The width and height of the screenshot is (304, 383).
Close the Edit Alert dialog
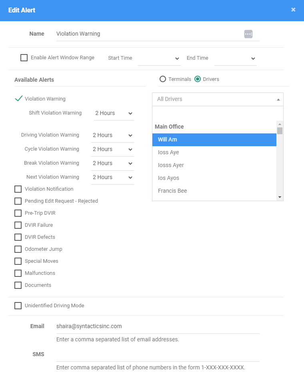tap(293, 10)
